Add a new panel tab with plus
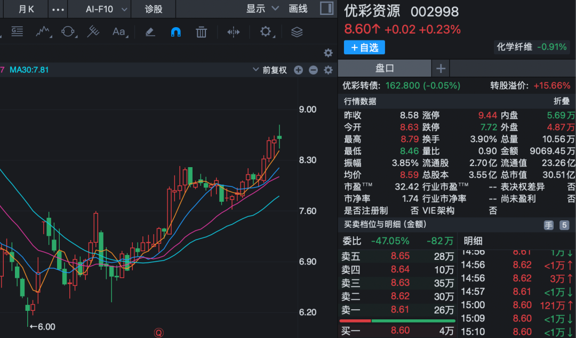This screenshot has height=338, width=576. point(441,68)
